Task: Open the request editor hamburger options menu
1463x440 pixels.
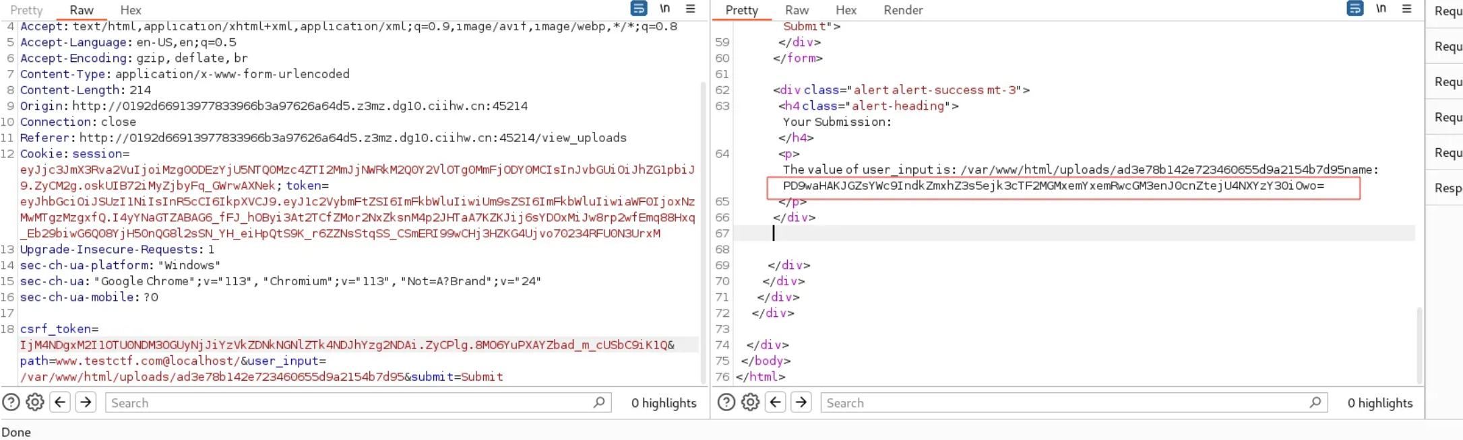Action: (x=690, y=9)
